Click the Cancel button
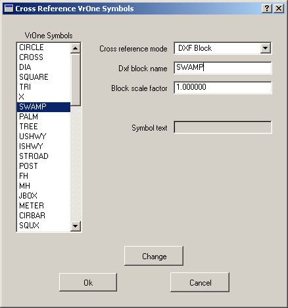Screen dimensions: 288x308 click(x=200, y=282)
